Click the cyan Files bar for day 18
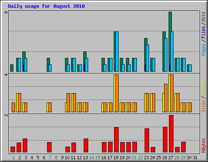Image resolution: width=208 pixels, height=162 pixels. (x=117, y=51)
